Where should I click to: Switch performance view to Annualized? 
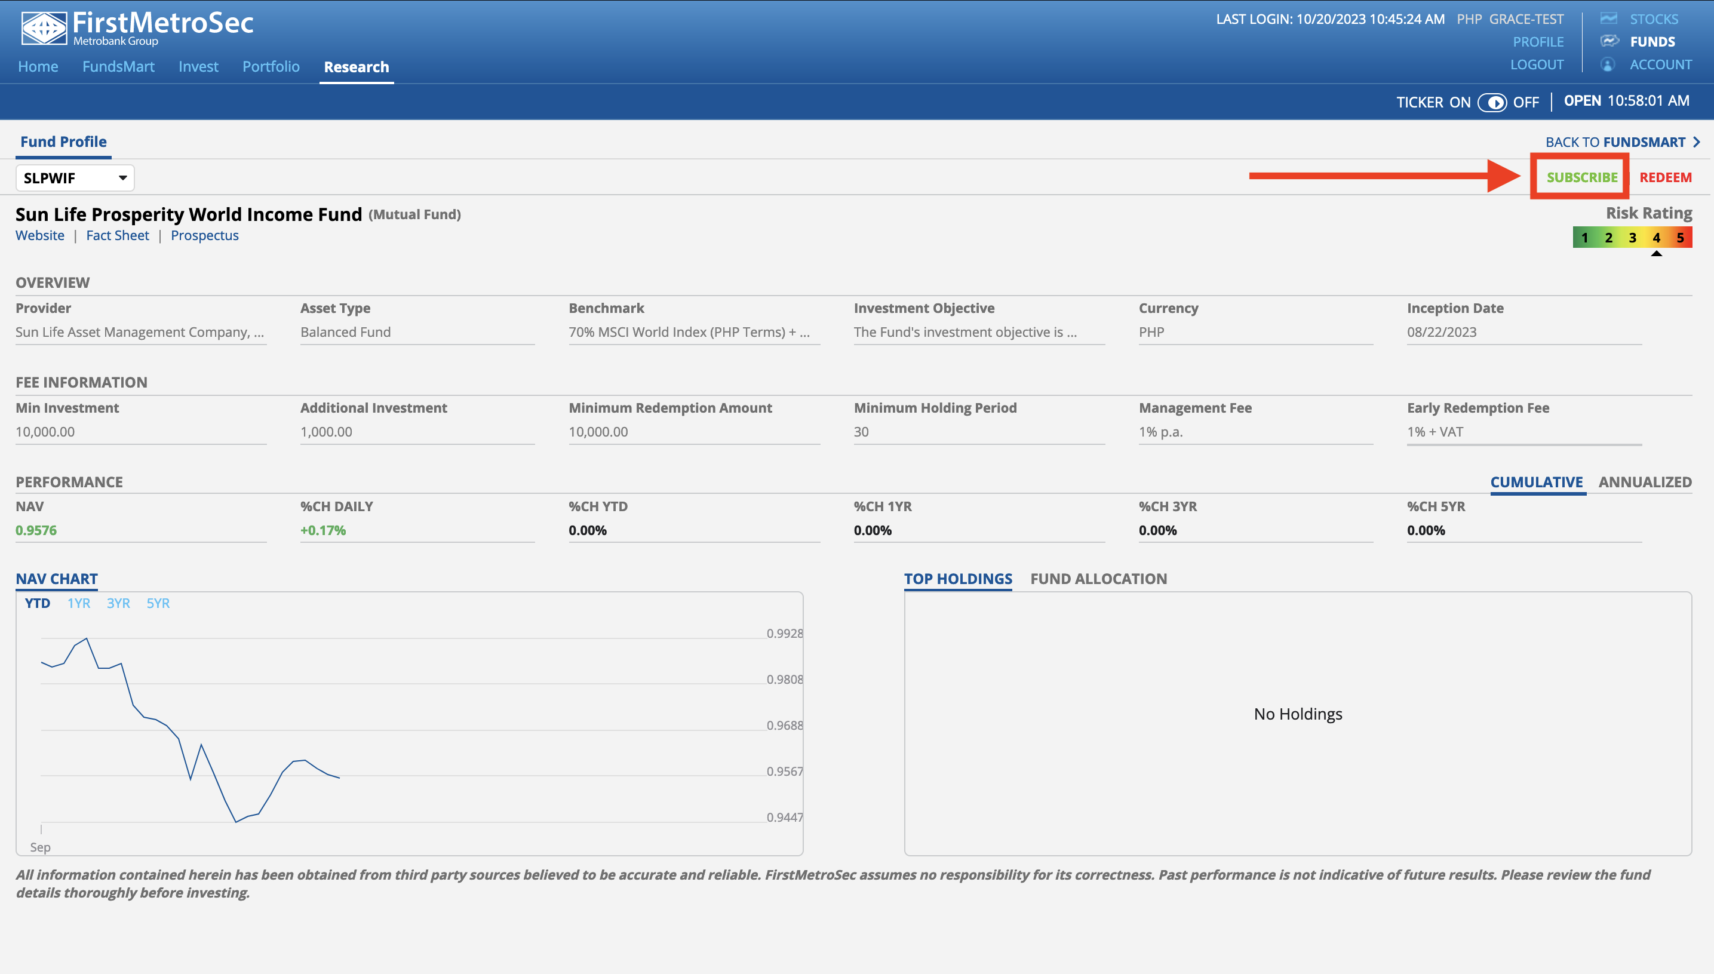click(1644, 482)
